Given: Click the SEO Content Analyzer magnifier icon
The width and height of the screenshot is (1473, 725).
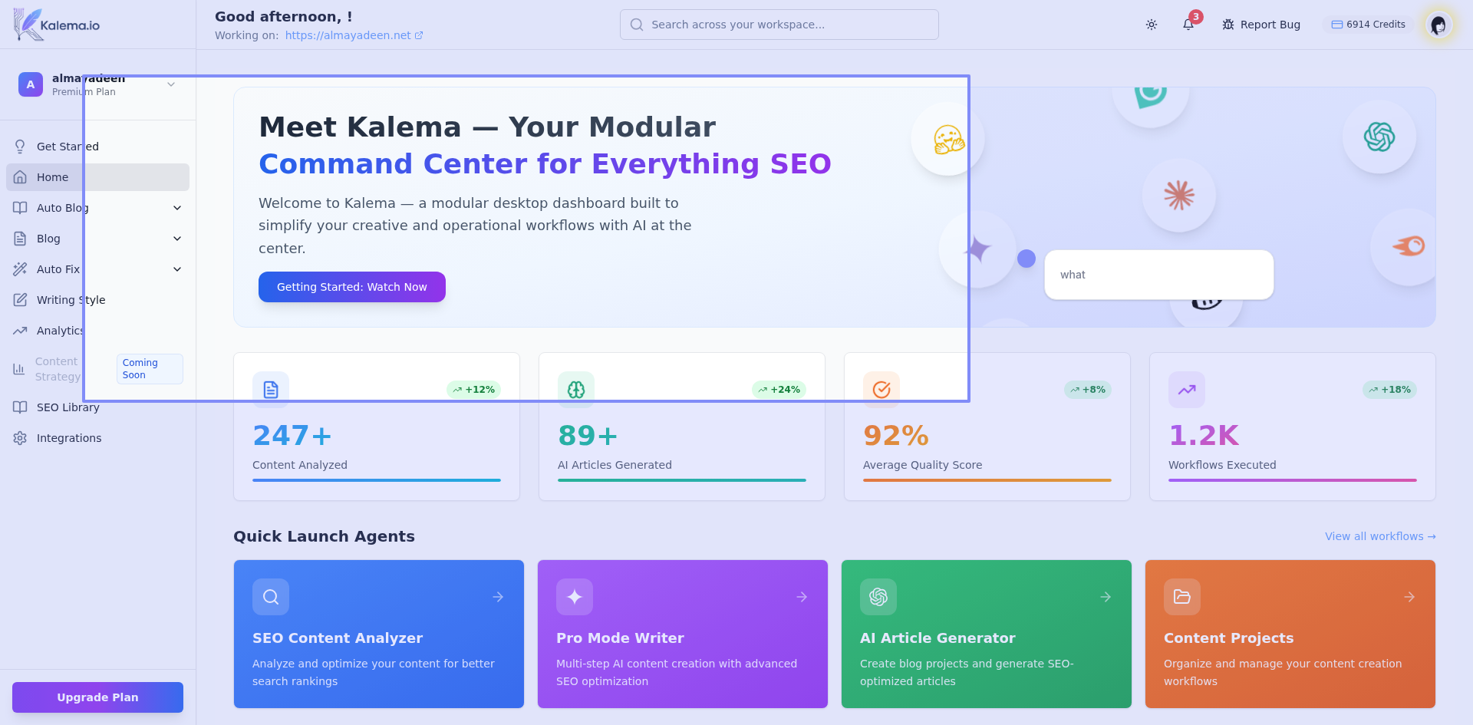Looking at the screenshot, I should click(x=271, y=597).
